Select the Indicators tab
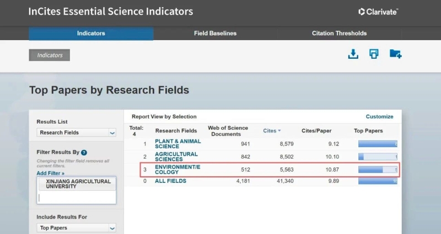Screen dimensions: 441x234 [x=91, y=34]
